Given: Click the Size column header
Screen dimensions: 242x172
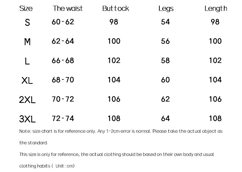Looking at the screenshot, I should [x=26, y=8].
